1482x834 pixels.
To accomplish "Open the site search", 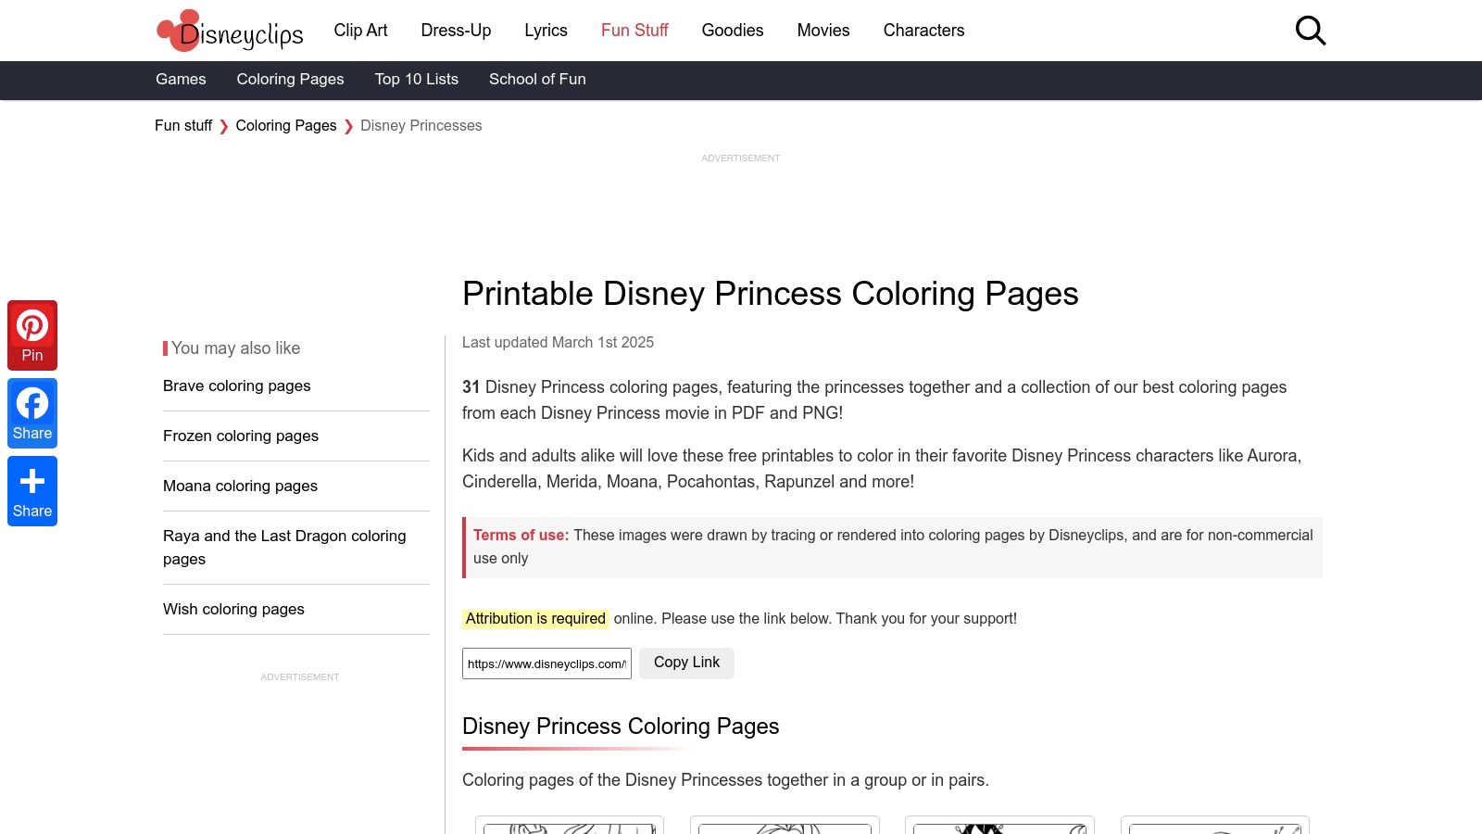I will (x=1310, y=31).
